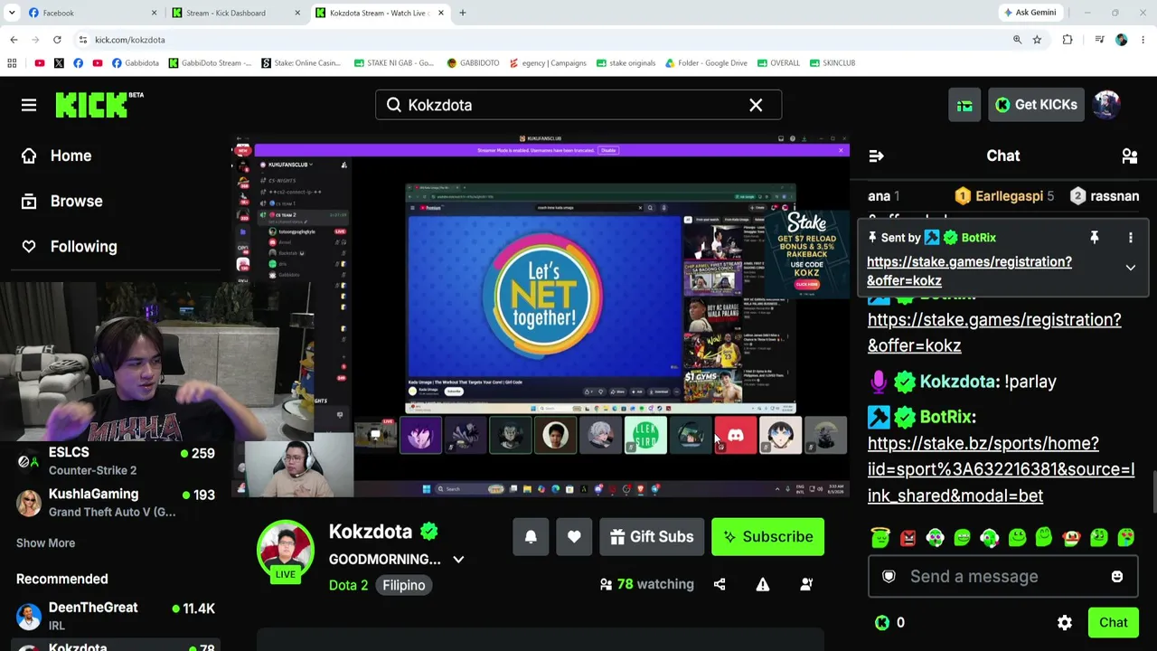Open the Chrome three-dot menu
This screenshot has height=651, width=1157.
[x=1143, y=40]
